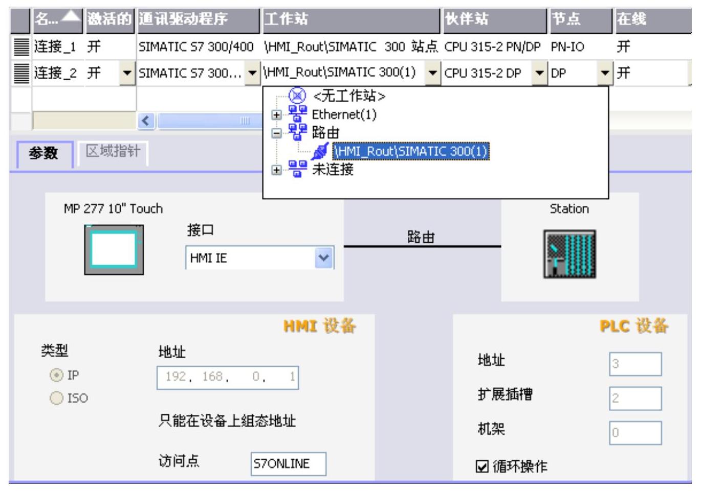The height and width of the screenshot is (492, 703).
Task: Click \HMI_Rout\SIMATIC 300 站点 cell in 连接_1
Action: [x=351, y=47]
